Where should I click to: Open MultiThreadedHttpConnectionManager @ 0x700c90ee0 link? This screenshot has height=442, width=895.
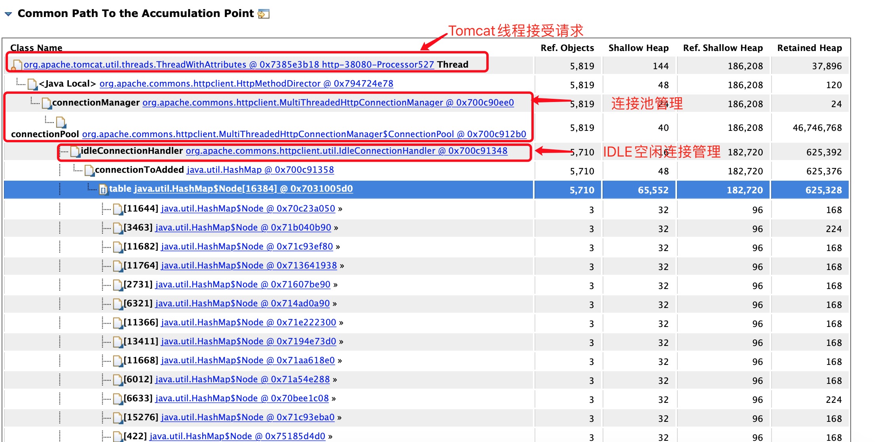328,102
